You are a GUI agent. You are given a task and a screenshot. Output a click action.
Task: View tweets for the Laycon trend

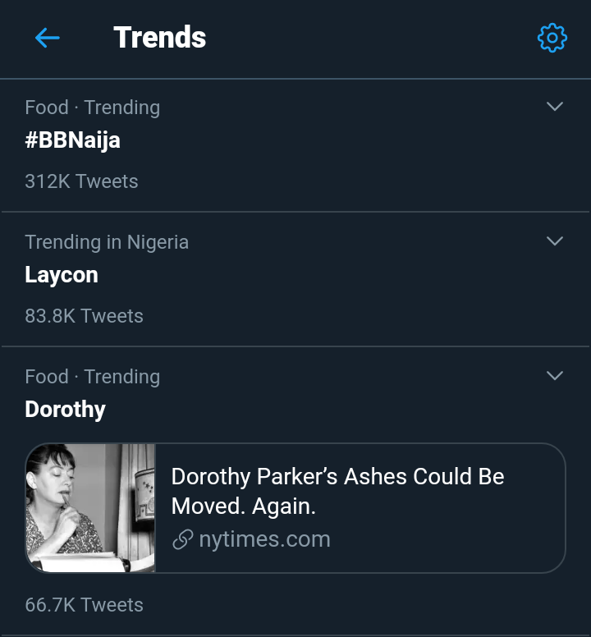[x=62, y=275]
